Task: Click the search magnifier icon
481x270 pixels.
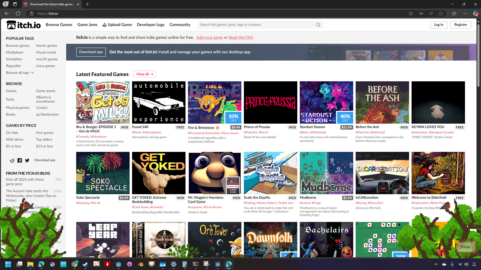Action: [318, 25]
